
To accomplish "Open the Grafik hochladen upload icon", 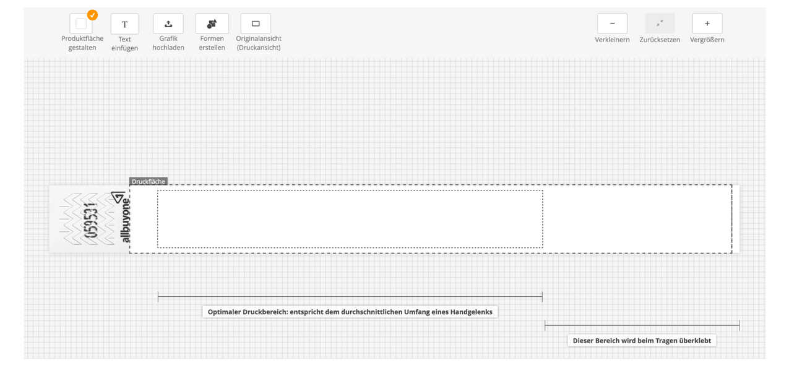I will 168,24.
